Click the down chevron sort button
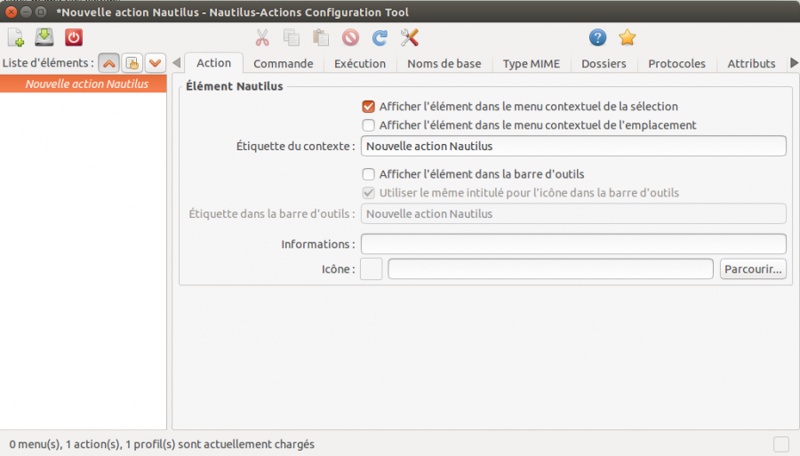The height and width of the screenshot is (456, 800). pyautogui.click(x=156, y=63)
